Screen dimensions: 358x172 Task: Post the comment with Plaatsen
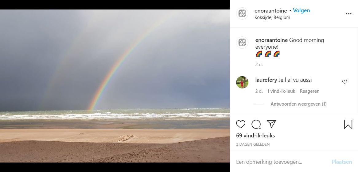point(341,162)
